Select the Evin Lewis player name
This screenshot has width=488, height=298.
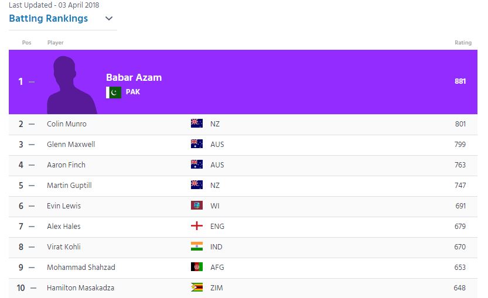coord(64,205)
